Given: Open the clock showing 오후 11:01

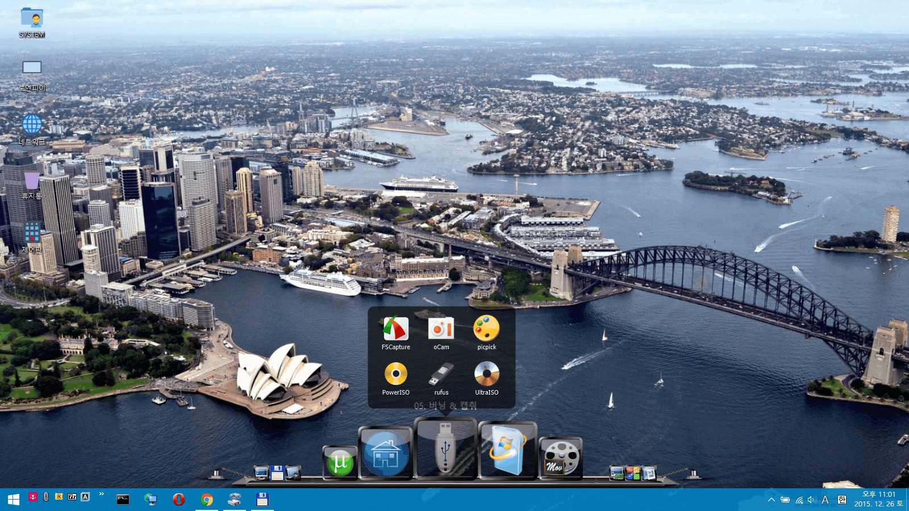Looking at the screenshot, I should pyautogui.click(x=878, y=500).
